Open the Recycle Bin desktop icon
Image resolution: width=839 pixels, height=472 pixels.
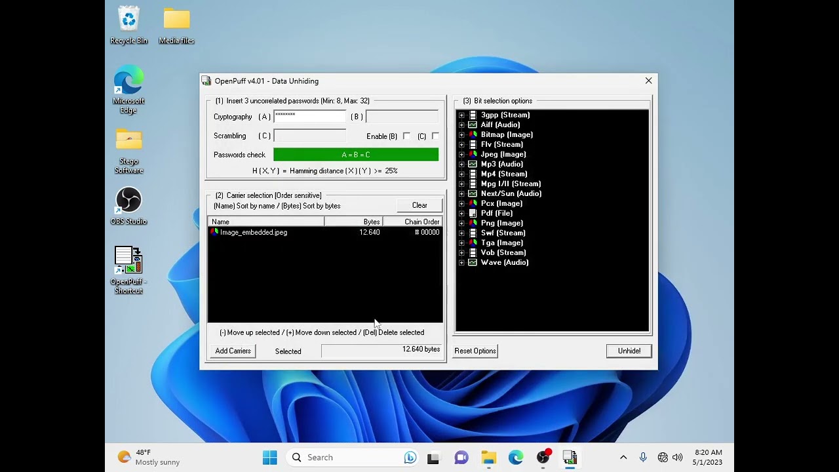tap(128, 25)
